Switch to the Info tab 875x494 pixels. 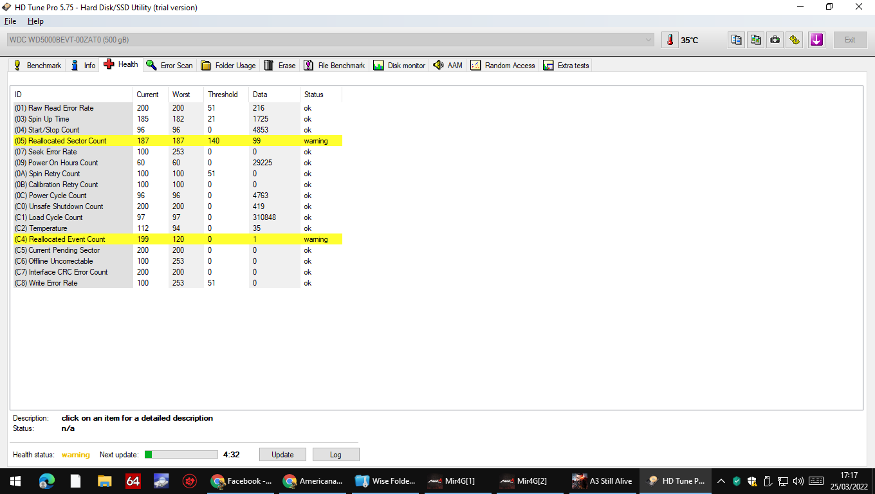pyautogui.click(x=83, y=66)
